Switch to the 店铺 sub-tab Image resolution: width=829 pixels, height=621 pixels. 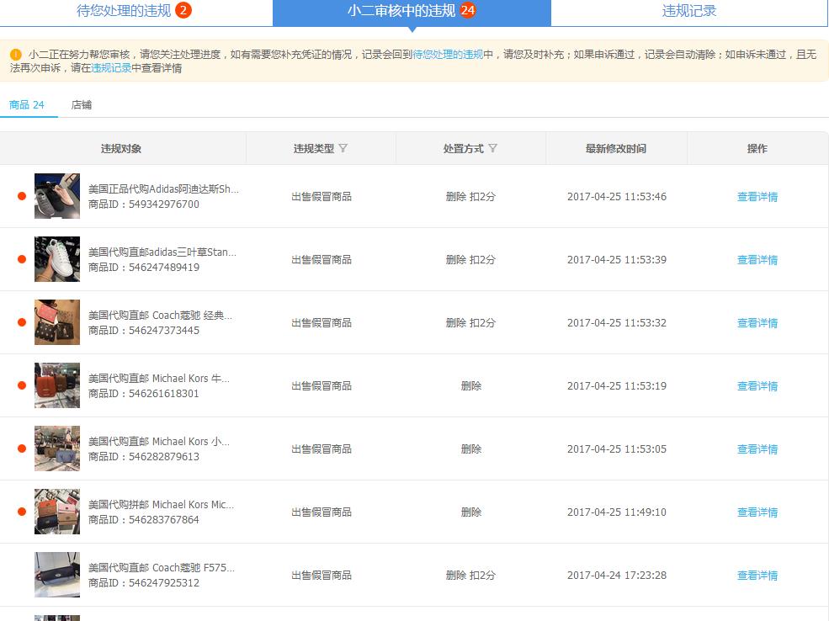tap(82, 104)
